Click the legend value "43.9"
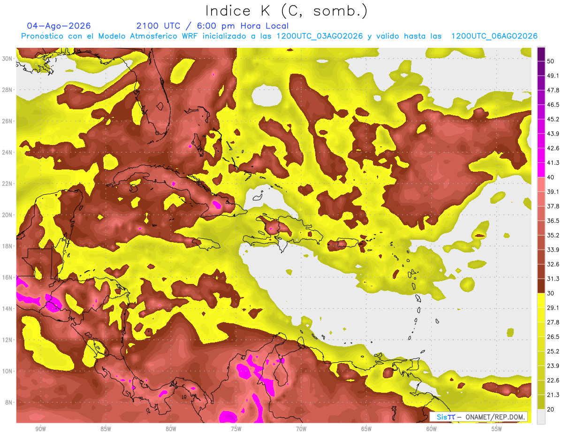The image size is (563, 435). pos(553,133)
